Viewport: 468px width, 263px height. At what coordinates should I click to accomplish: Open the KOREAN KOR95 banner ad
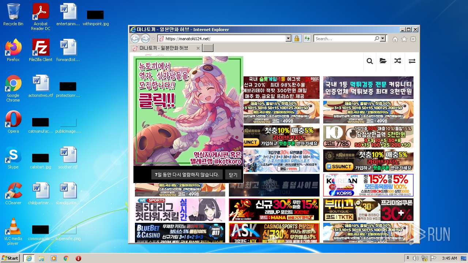[x=368, y=185]
